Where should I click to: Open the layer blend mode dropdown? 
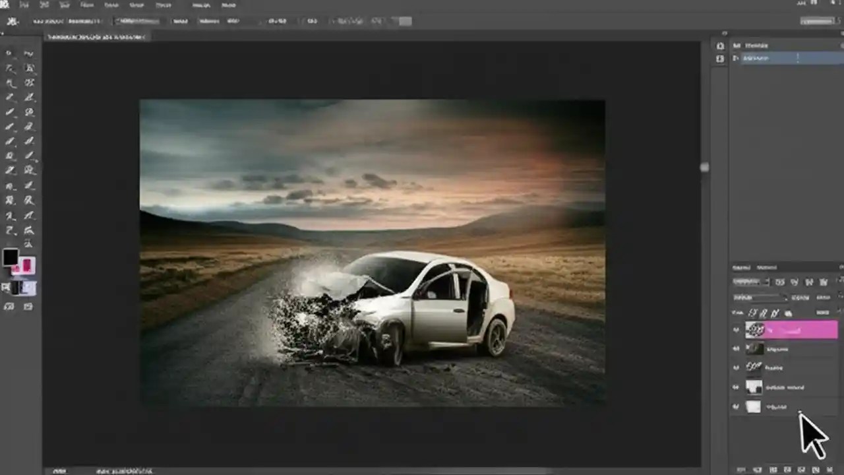click(752, 282)
